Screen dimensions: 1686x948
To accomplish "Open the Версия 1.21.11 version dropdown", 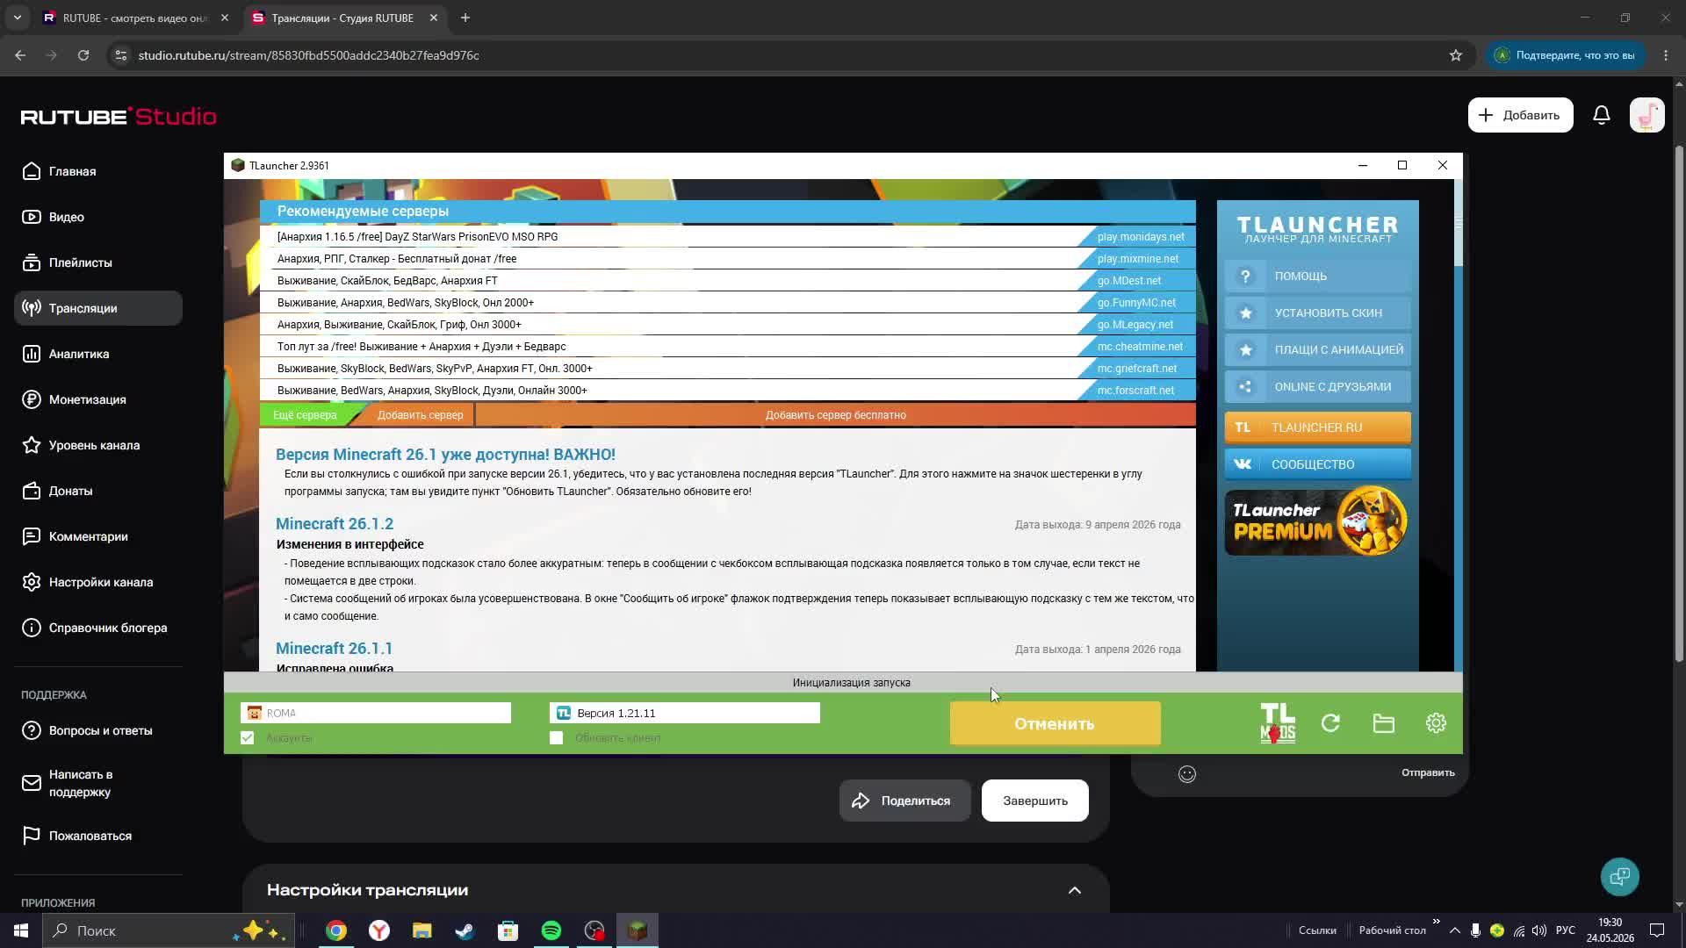I will [685, 713].
